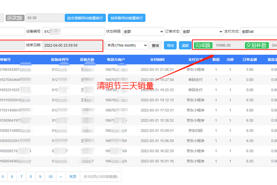Go to page 10 in pagination
The image size is (277, 185).
51,177
